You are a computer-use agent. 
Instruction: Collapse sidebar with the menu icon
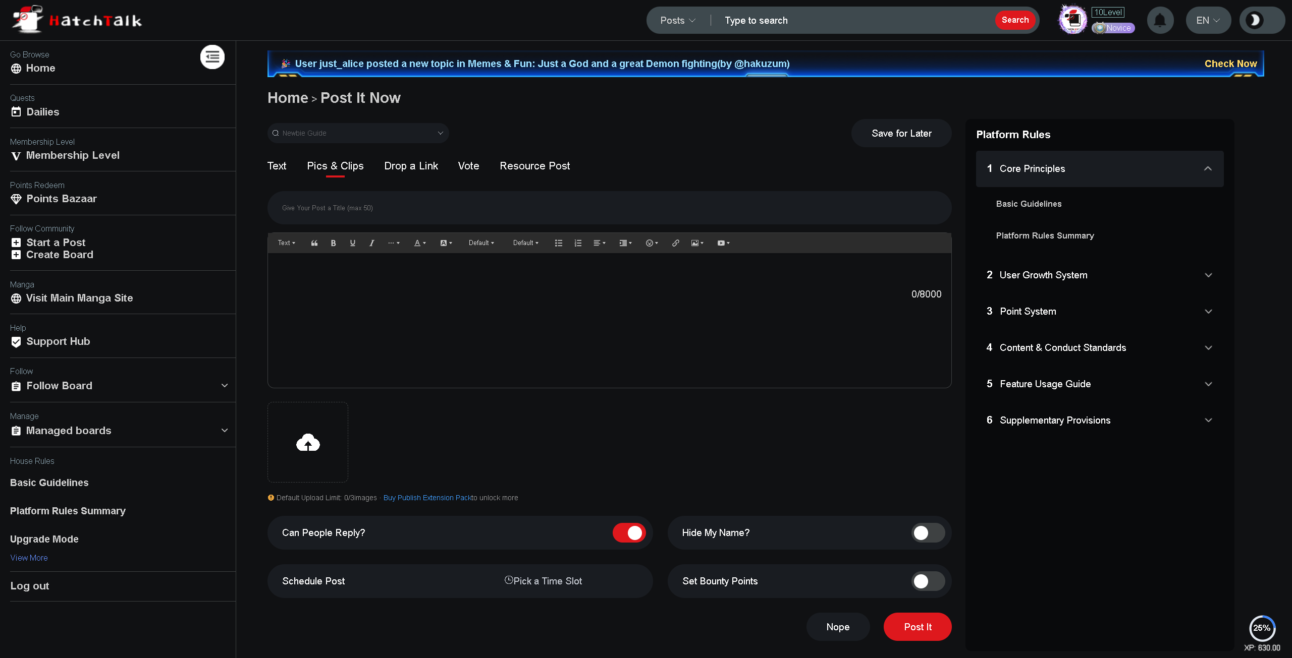pyautogui.click(x=212, y=57)
